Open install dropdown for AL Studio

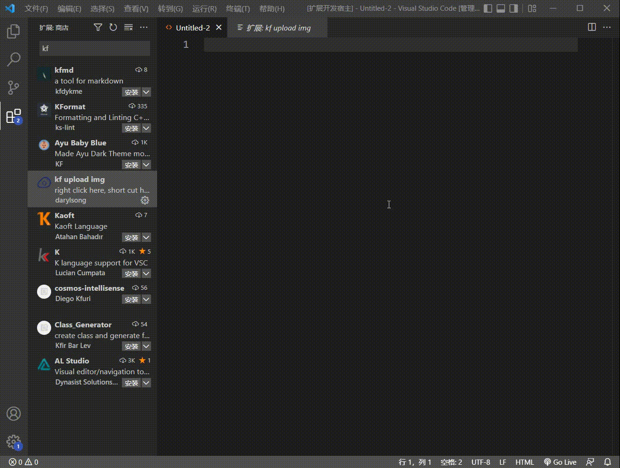pos(146,383)
